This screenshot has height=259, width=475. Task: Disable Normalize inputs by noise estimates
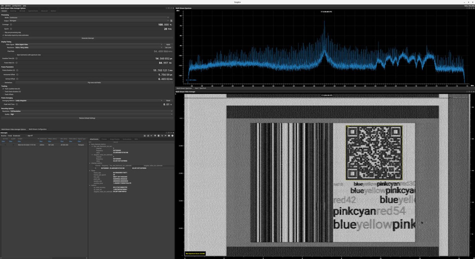click(3, 35)
